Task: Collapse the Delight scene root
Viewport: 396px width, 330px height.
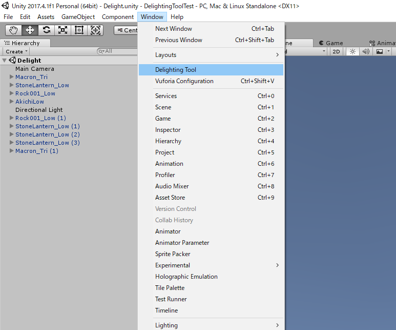Action: (x=4, y=61)
